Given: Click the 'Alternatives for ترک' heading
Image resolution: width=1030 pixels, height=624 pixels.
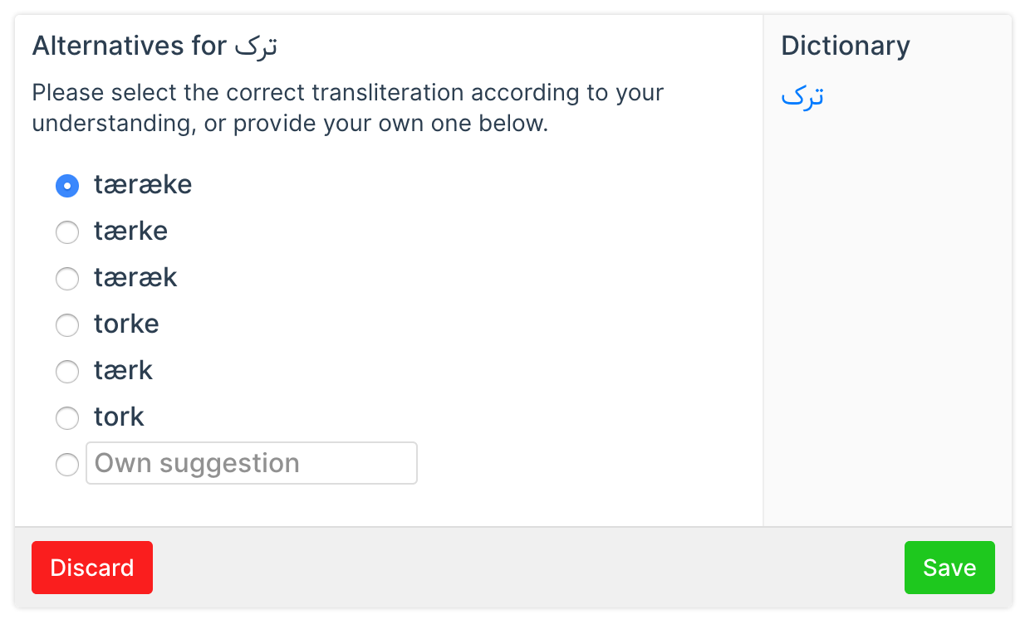Looking at the screenshot, I should click(154, 46).
